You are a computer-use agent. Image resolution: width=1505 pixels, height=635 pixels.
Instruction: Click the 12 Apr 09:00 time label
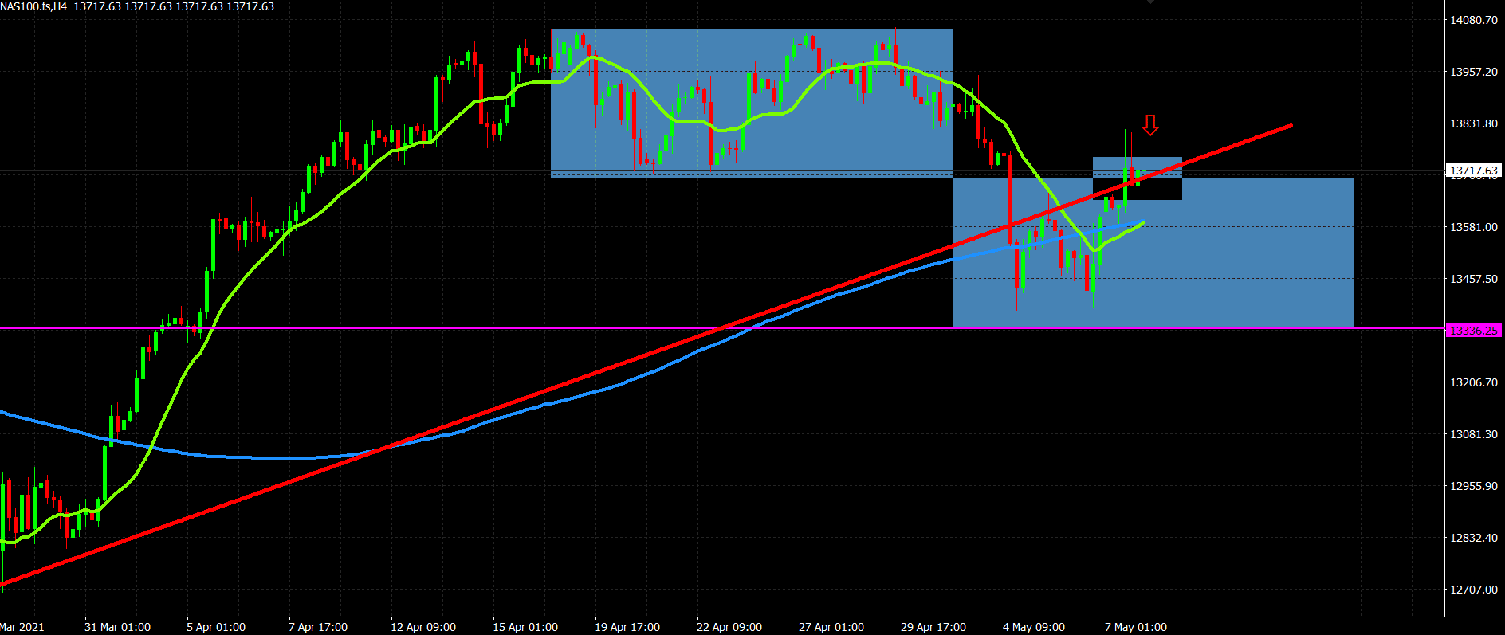tap(422, 627)
